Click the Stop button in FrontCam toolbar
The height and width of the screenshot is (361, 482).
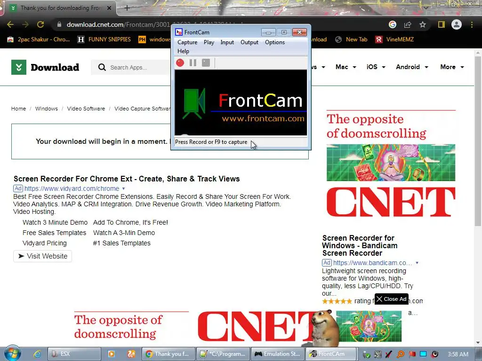click(x=206, y=63)
